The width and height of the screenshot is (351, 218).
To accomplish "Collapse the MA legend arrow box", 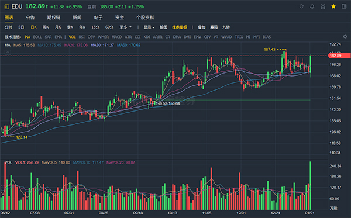I will point(8,53).
